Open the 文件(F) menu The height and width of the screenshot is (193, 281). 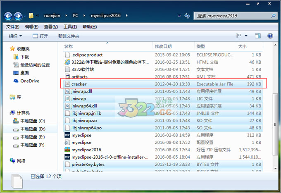12,27
